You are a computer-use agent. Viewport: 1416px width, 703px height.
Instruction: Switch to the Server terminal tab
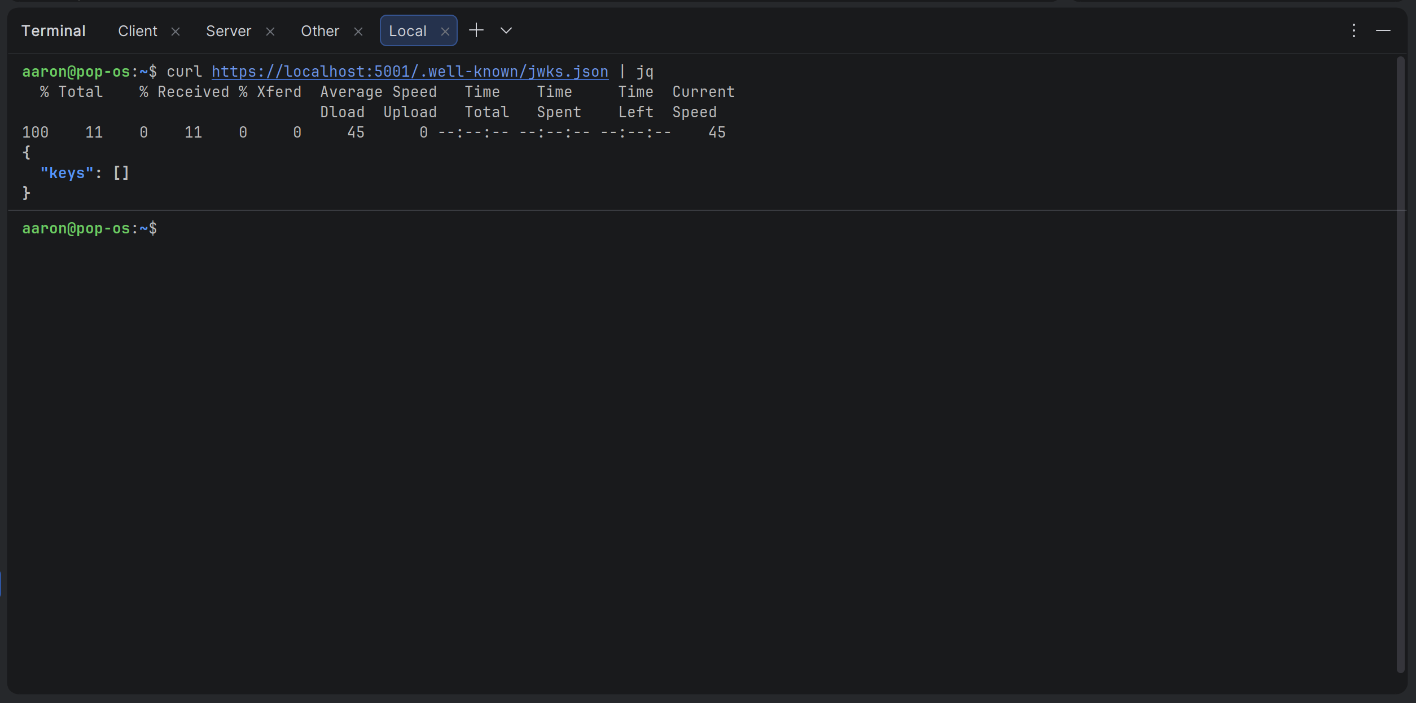(228, 31)
